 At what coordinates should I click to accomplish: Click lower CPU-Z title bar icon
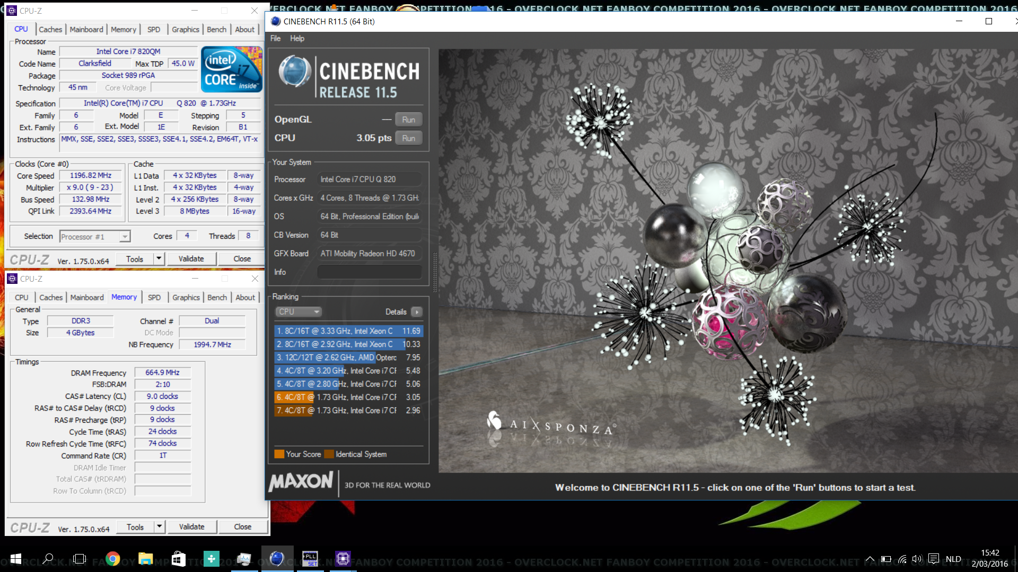coord(12,279)
